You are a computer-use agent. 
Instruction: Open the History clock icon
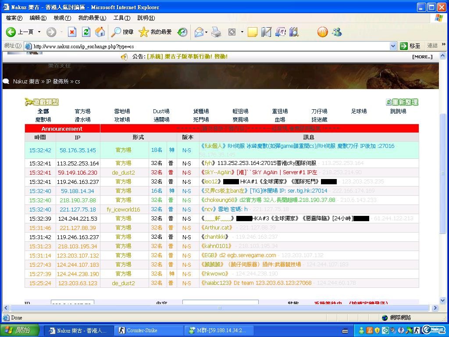[x=182, y=32]
